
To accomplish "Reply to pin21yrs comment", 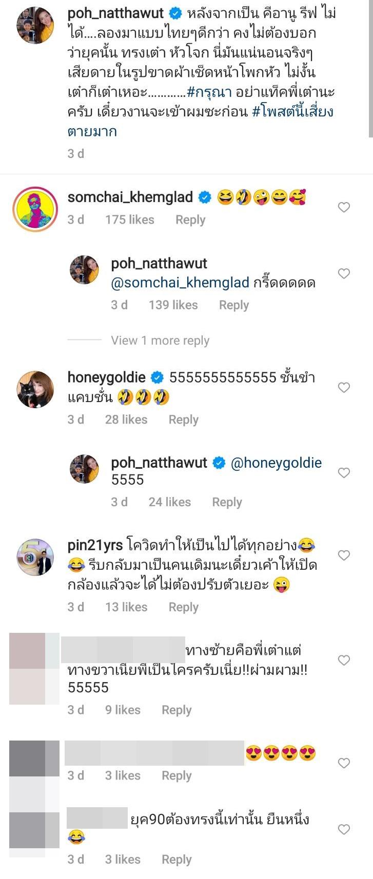I will coord(183,607).
